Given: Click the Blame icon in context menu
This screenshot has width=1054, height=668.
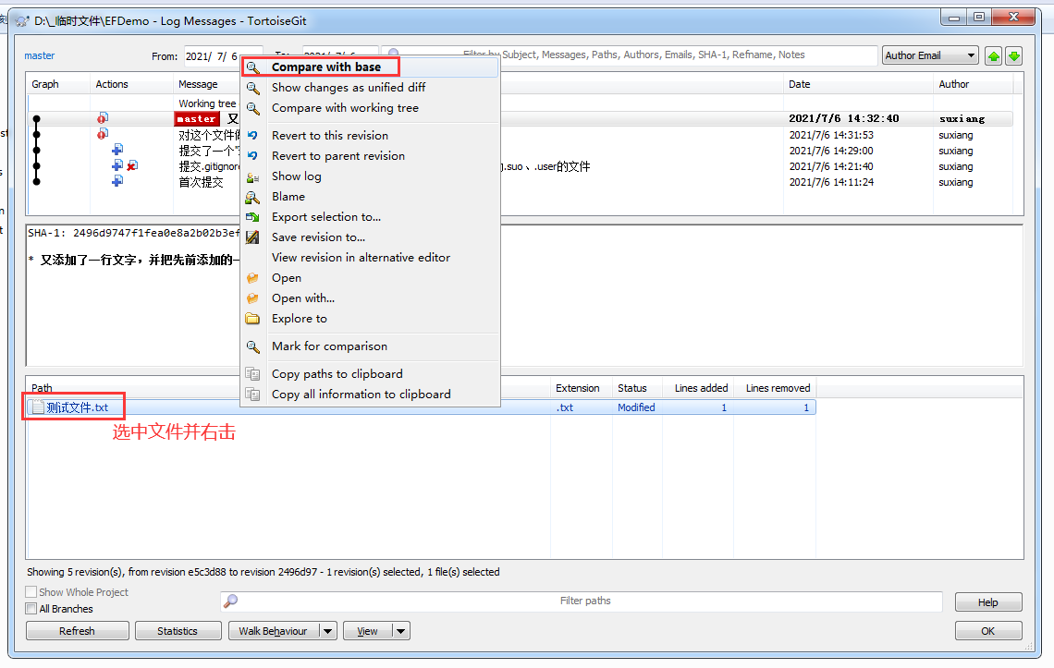Looking at the screenshot, I should coord(252,197).
